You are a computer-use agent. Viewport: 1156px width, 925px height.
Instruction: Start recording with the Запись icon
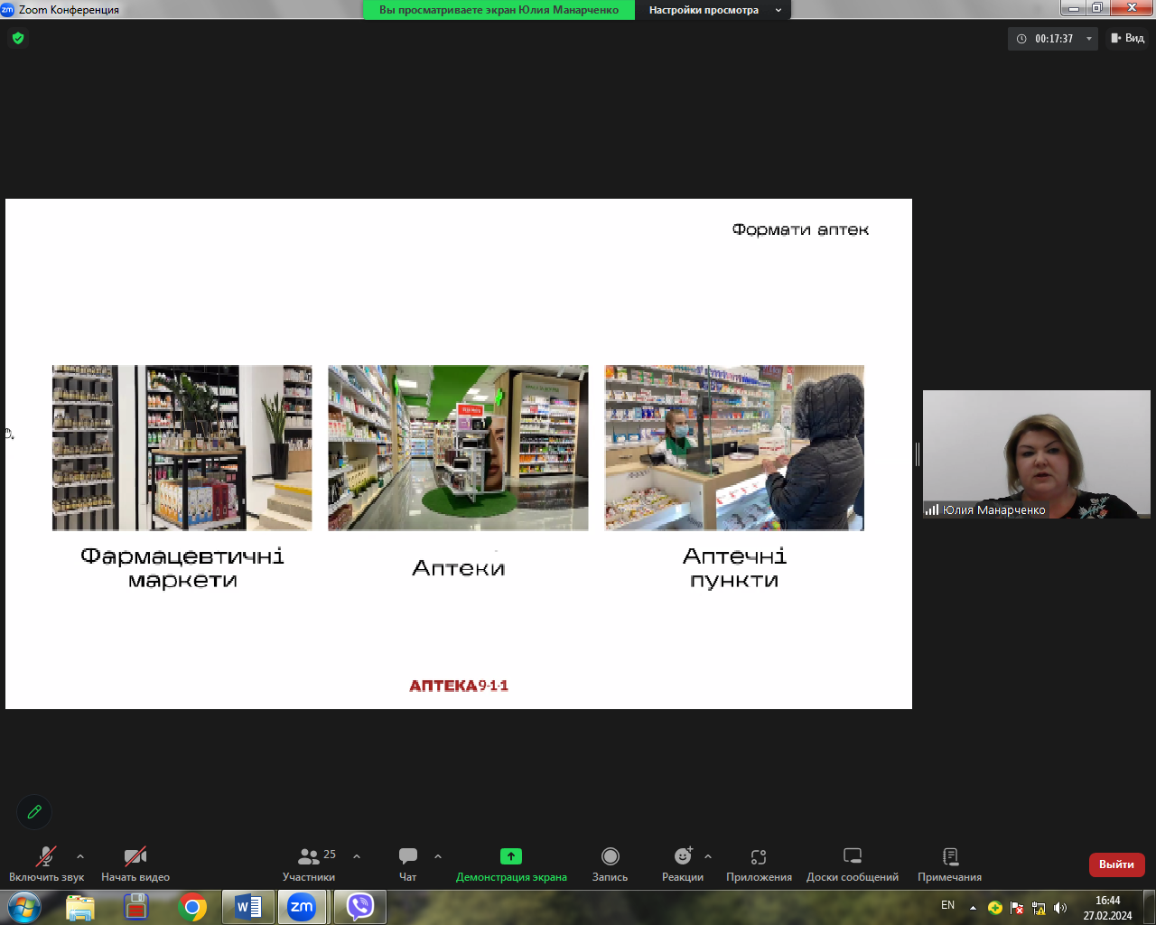coord(611,855)
